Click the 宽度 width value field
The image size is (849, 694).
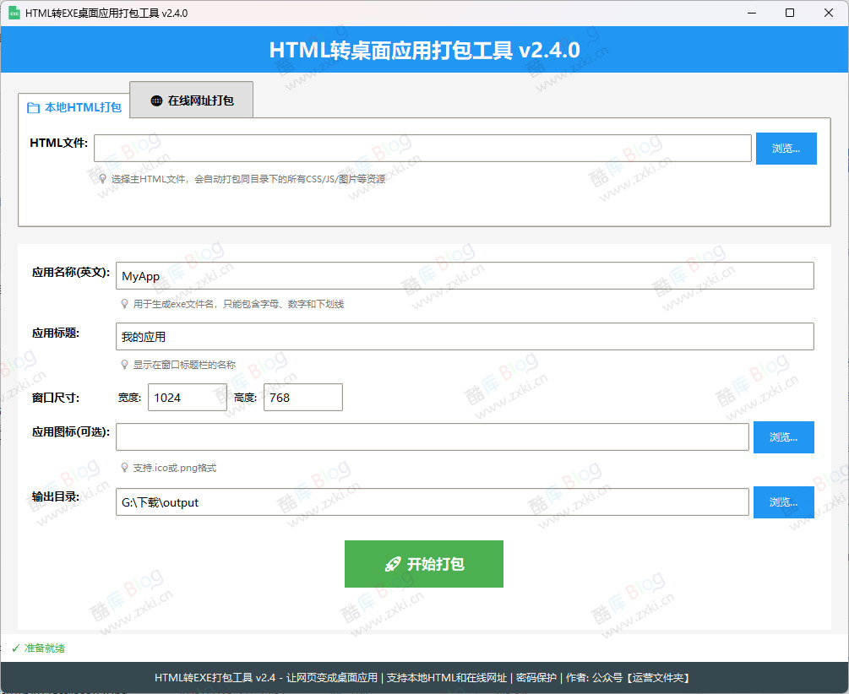click(x=187, y=397)
